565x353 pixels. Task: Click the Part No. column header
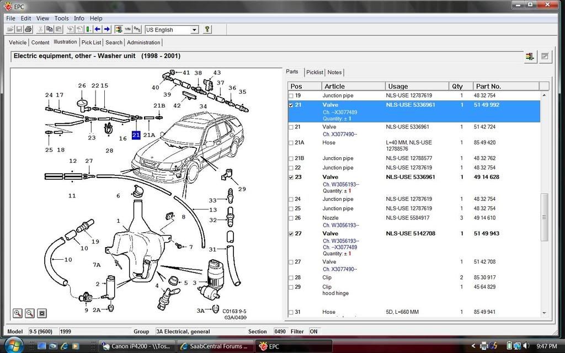point(488,86)
